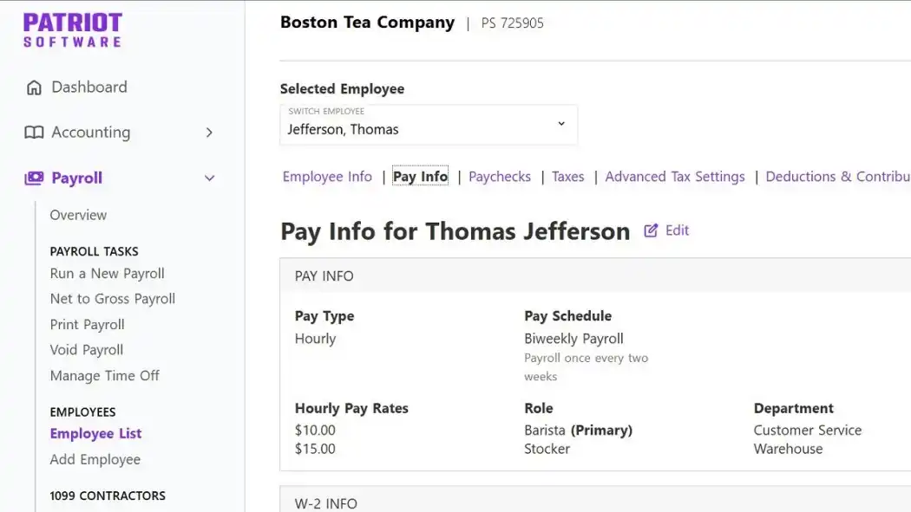Select Net to Gross Payroll

[113, 299]
